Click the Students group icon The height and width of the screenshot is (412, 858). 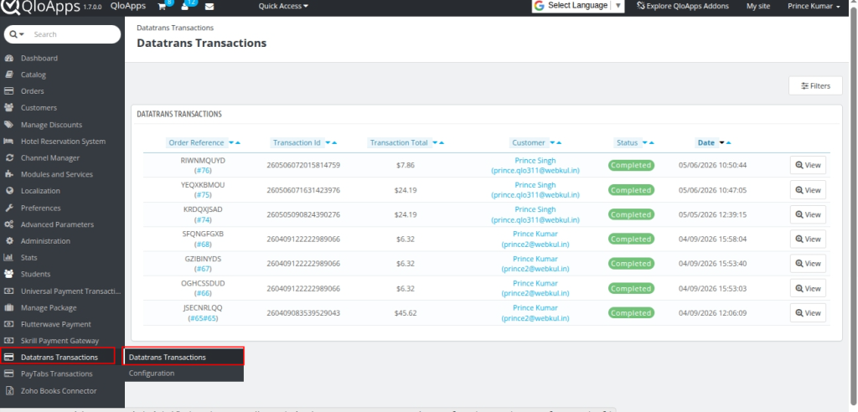8,274
